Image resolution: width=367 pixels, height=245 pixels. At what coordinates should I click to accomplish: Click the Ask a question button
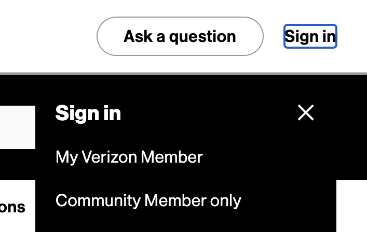[x=180, y=36]
